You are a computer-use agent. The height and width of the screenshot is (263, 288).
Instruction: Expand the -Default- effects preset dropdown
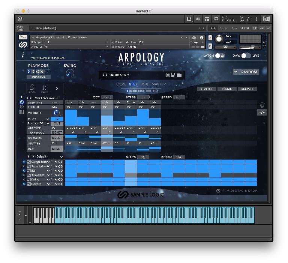coord(61,156)
